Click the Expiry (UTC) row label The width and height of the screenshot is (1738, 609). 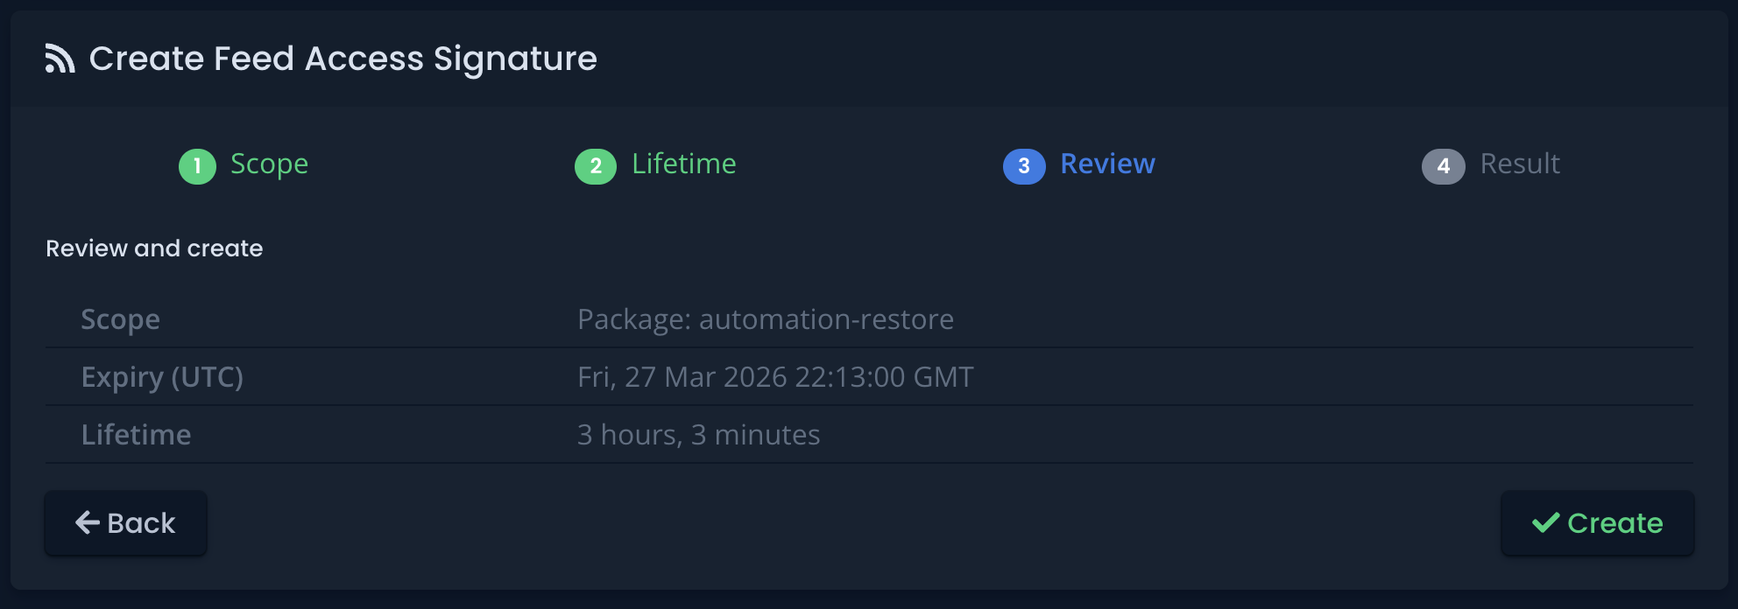coord(162,377)
